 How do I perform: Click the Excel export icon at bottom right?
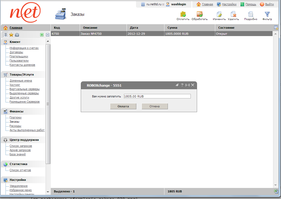276,191
